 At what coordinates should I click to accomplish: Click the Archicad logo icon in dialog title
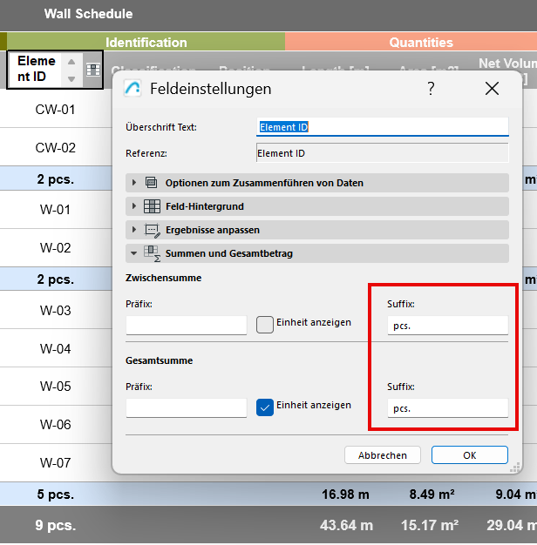pyautogui.click(x=133, y=88)
